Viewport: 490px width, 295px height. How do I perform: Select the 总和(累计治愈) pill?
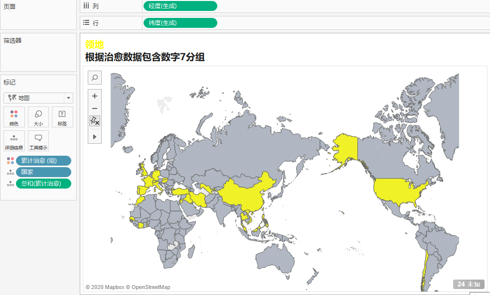pyautogui.click(x=43, y=184)
